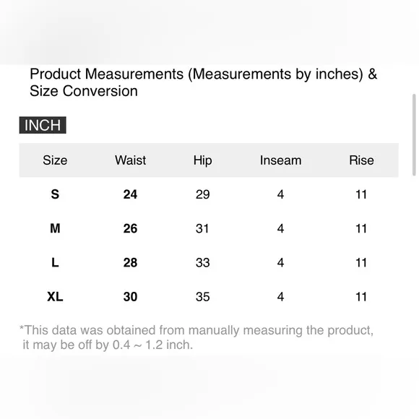Click hip value 29 in the S row
Screen dimensions: 419x419
(202, 194)
